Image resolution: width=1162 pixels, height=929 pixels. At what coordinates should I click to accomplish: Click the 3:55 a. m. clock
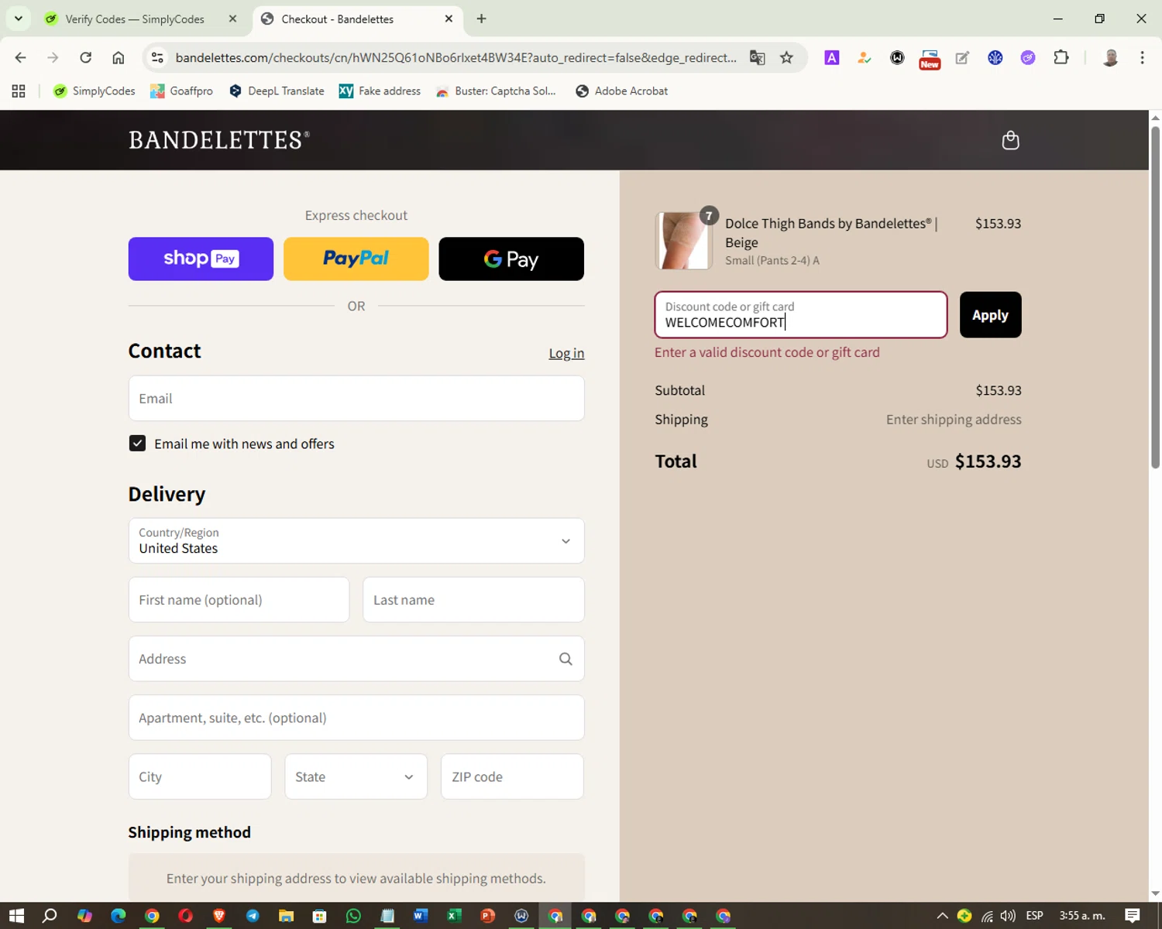(x=1082, y=916)
